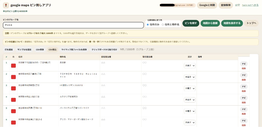This screenshot has width=262, height=127.
Task: Delete row 5 with 削除
Action: (x=244, y=114)
